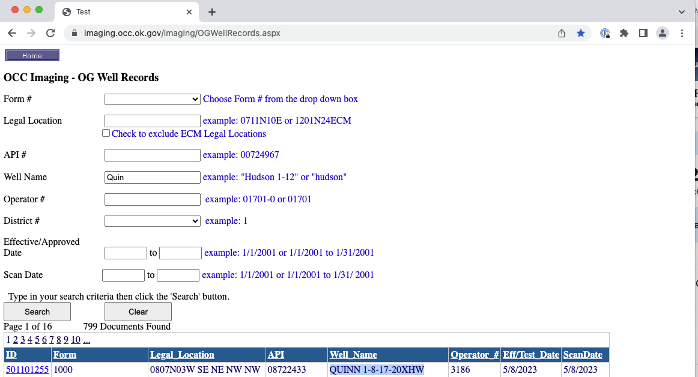This screenshot has width=698, height=377.
Task: Click the API # text field
Action: (152, 155)
